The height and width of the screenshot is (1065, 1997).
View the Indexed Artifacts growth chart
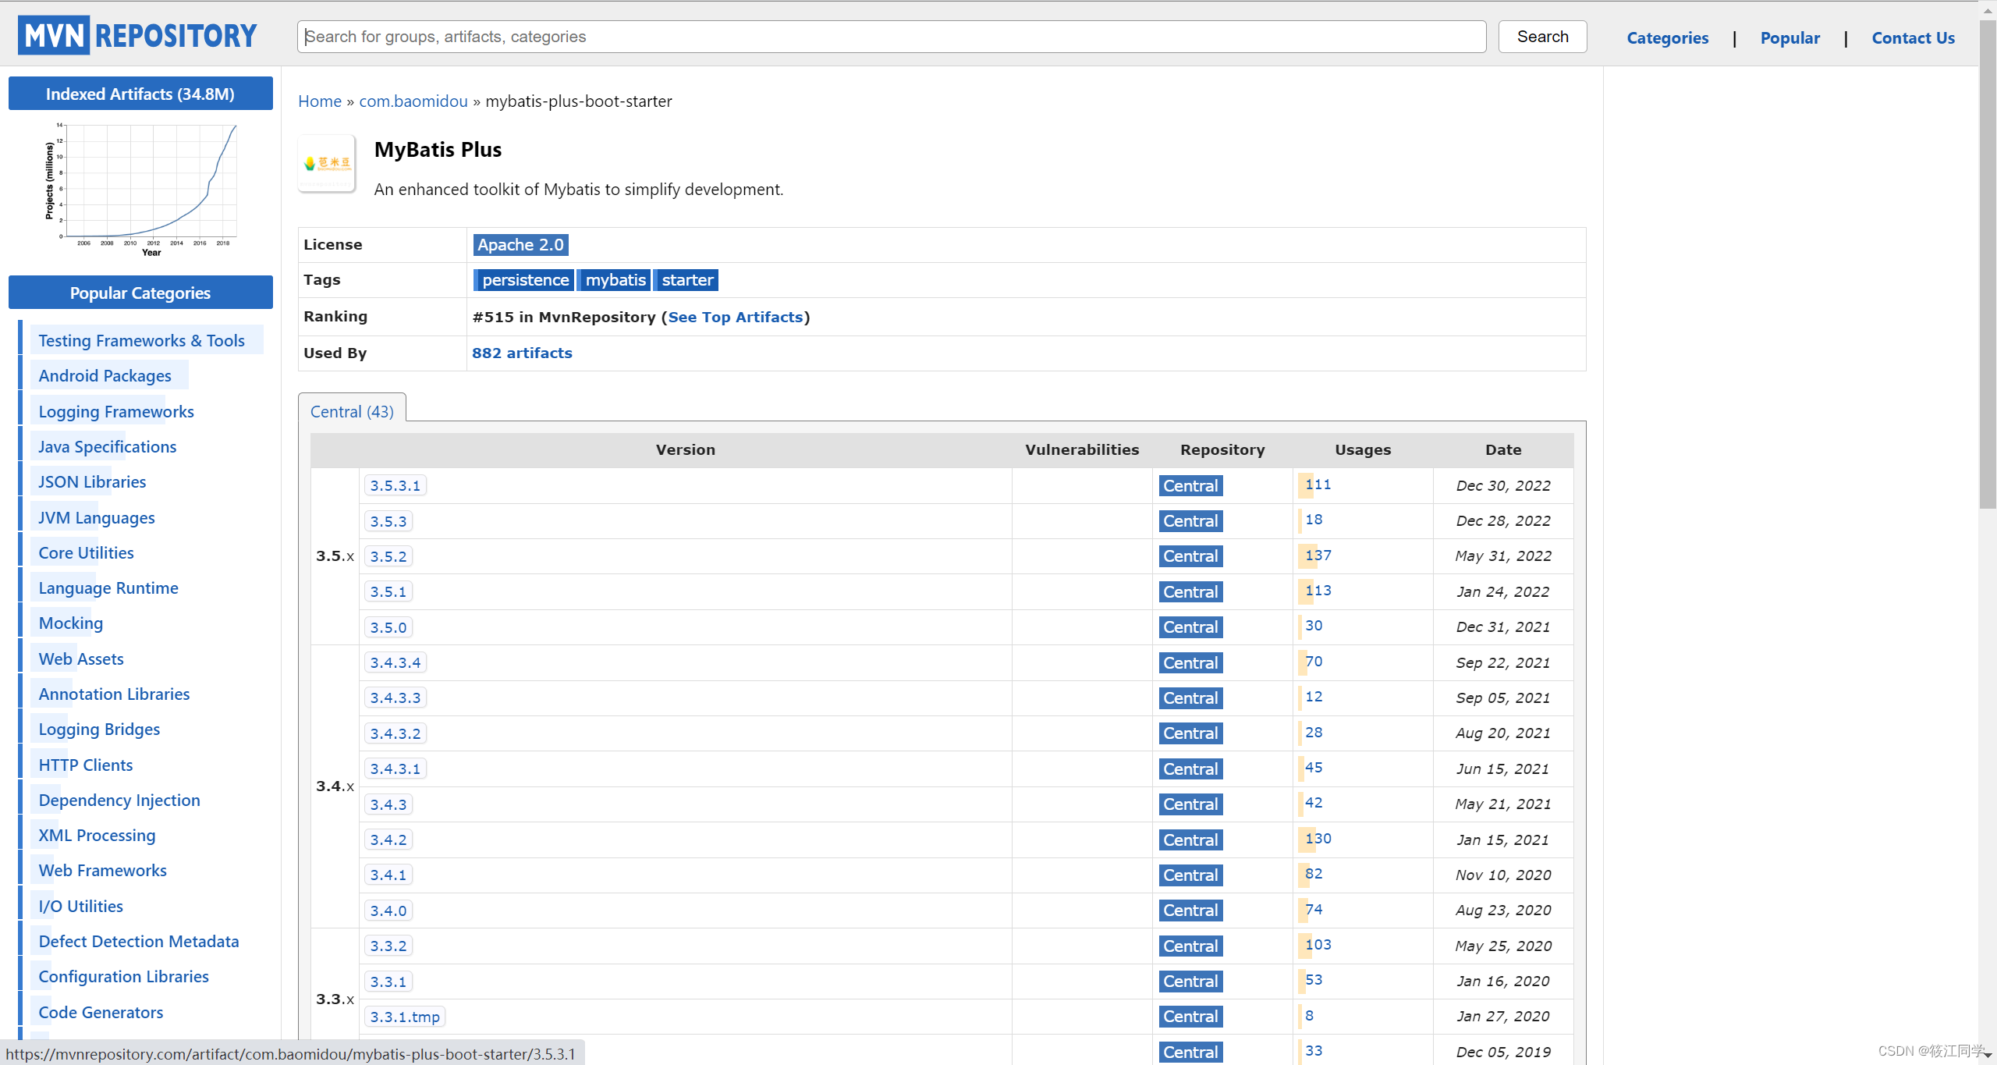[140, 189]
